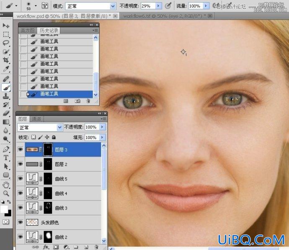The image size is (289, 250).
Task: Select the Healing Brush tool
Action: [6, 79]
